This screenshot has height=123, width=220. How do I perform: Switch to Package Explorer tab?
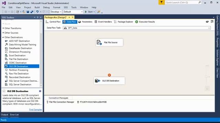123,22
